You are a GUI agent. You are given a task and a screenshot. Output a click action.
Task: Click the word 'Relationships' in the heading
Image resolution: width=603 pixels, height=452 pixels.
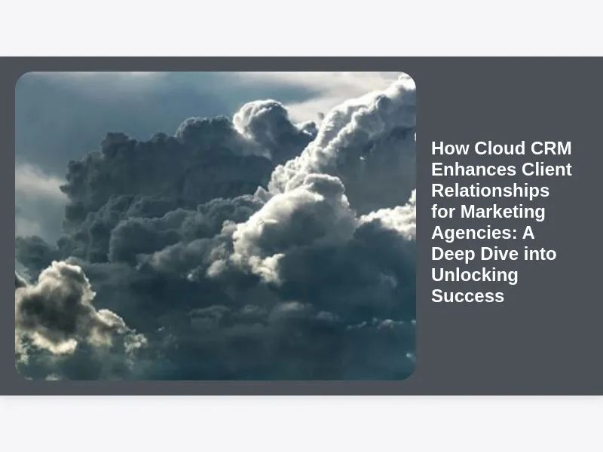click(490, 191)
